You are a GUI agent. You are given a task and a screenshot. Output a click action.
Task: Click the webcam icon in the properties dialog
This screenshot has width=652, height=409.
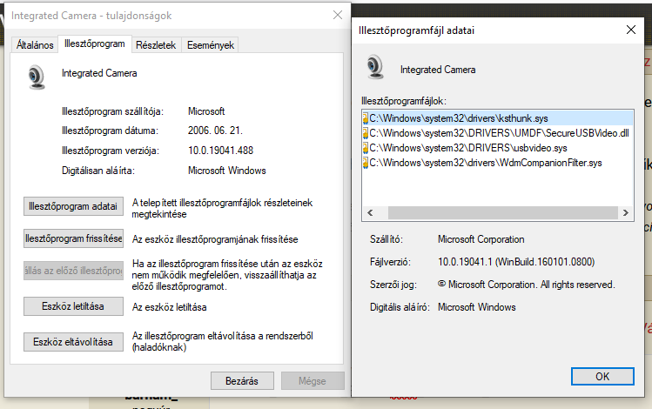37,77
